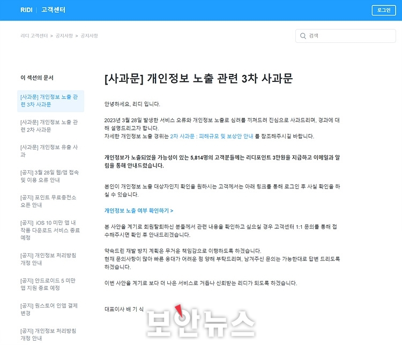Open the 개인정보 처리방침 개정 안내 link above 안드로이드 notice
This screenshot has height=345, width=402.
[x=48, y=259]
